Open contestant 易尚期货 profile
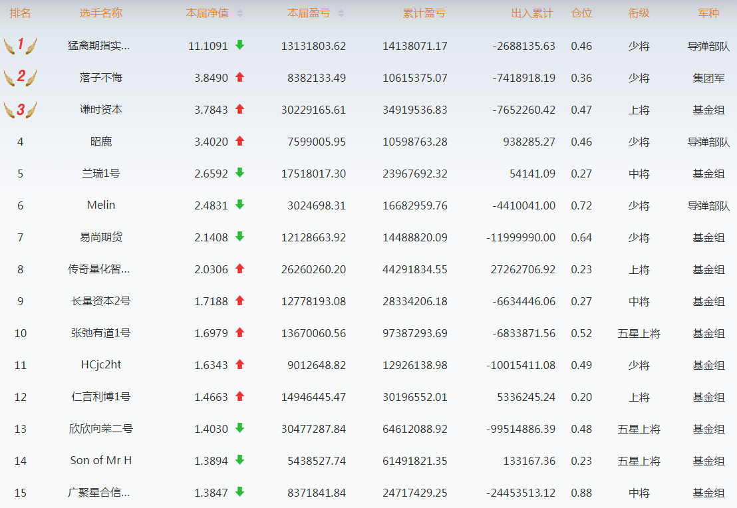This screenshot has width=737, height=508. click(100, 238)
